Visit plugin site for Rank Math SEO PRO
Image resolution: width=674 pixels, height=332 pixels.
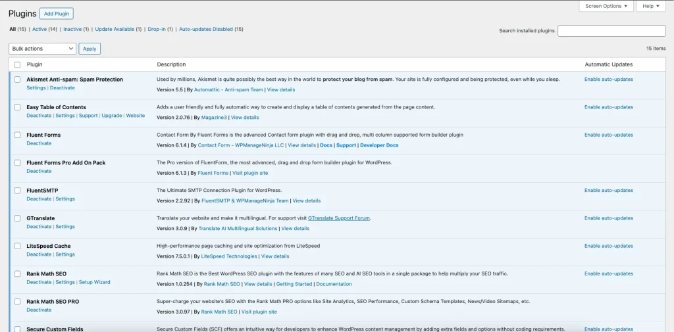[x=259, y=312]
